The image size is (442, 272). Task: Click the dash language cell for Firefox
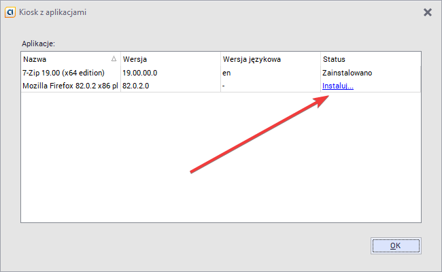click(x=224, y=86)
